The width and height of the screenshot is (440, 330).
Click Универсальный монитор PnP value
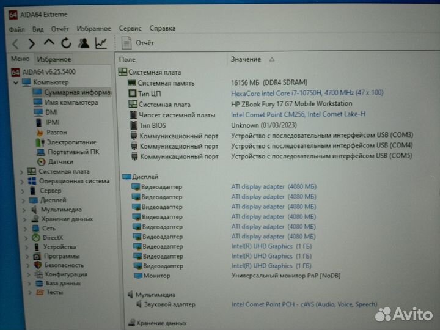285,276
